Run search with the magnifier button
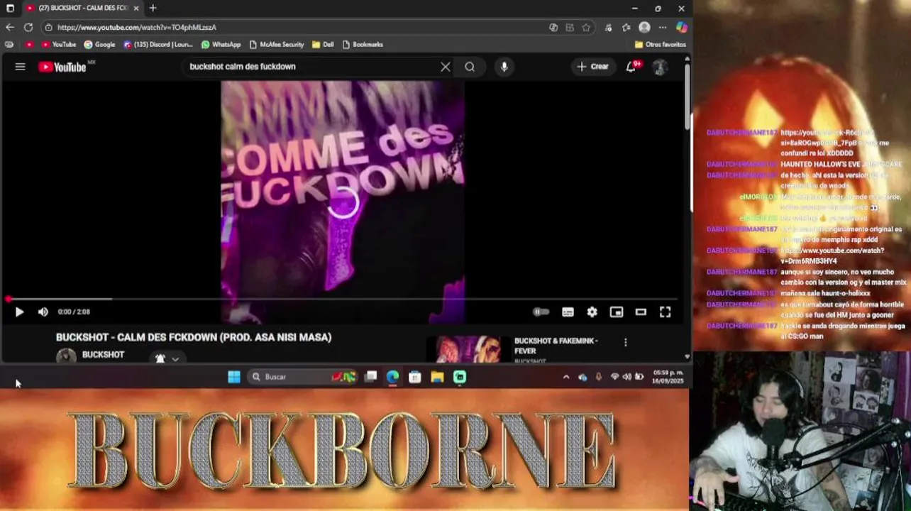The height and width of the screenshot is (511, 911). point(470,67)
